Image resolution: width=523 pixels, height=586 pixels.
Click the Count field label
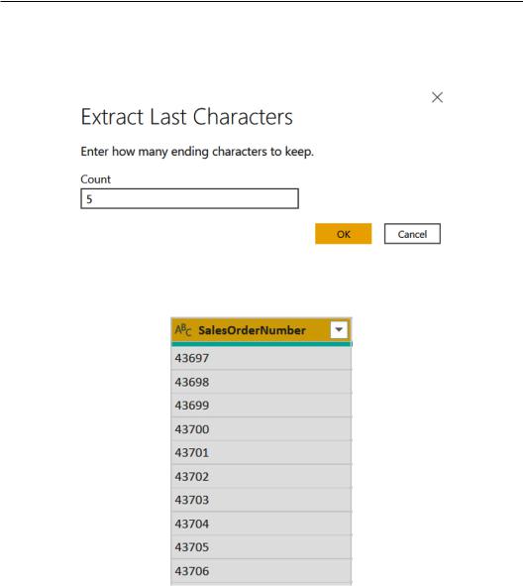95,179
